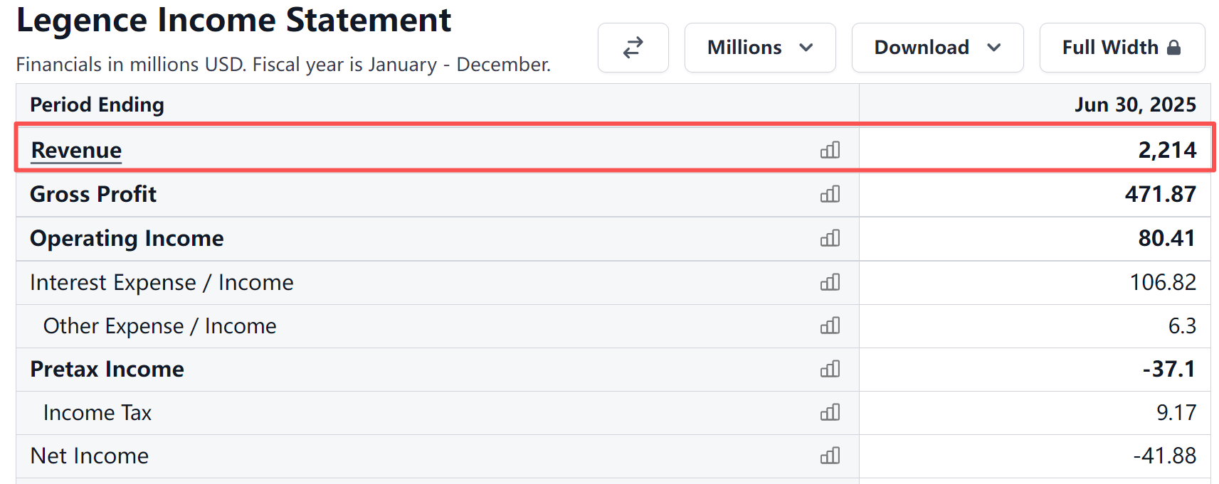Open chart icon for Pretax Income
Screen dimensions: 1219x484
830,369
